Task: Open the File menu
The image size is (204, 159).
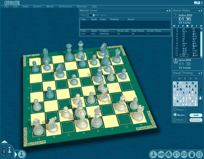Action: 6,6
